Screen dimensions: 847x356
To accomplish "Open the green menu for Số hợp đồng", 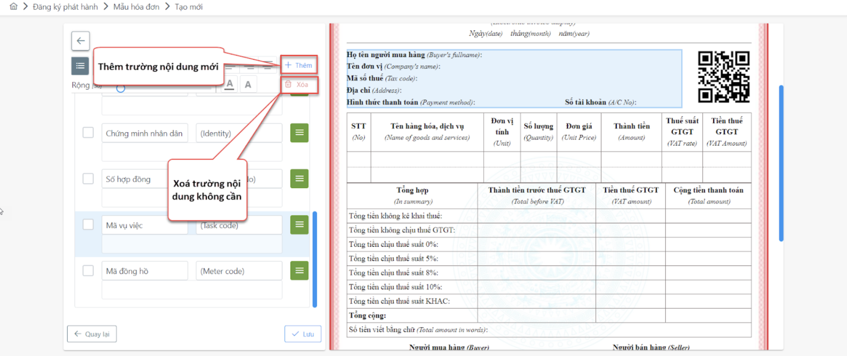I will coord(299,179).
